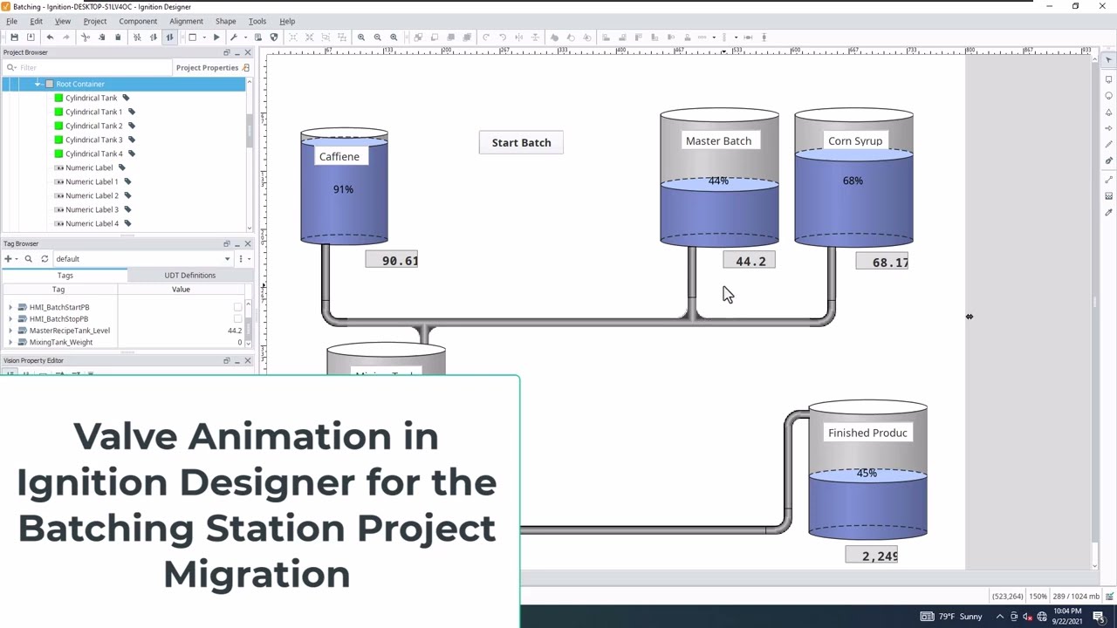Click the tag binding icon beside Numeric Label 3
This screenshot has width=1117, height=628.
coord(127,209)
